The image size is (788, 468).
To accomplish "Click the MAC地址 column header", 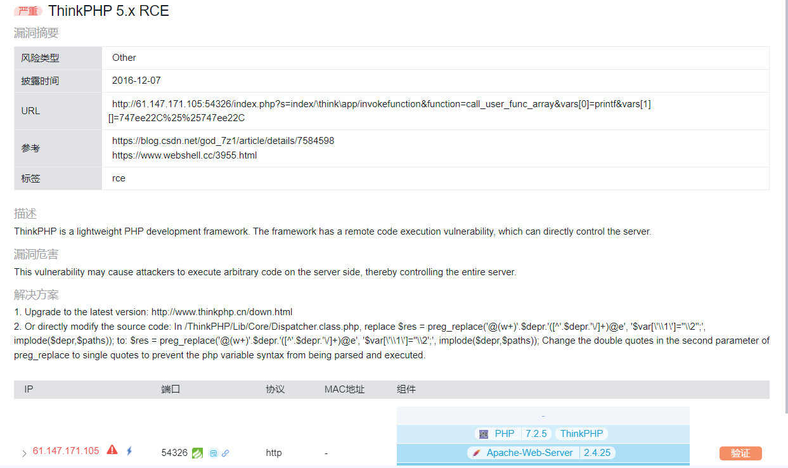I will click(x=344, y=389).
